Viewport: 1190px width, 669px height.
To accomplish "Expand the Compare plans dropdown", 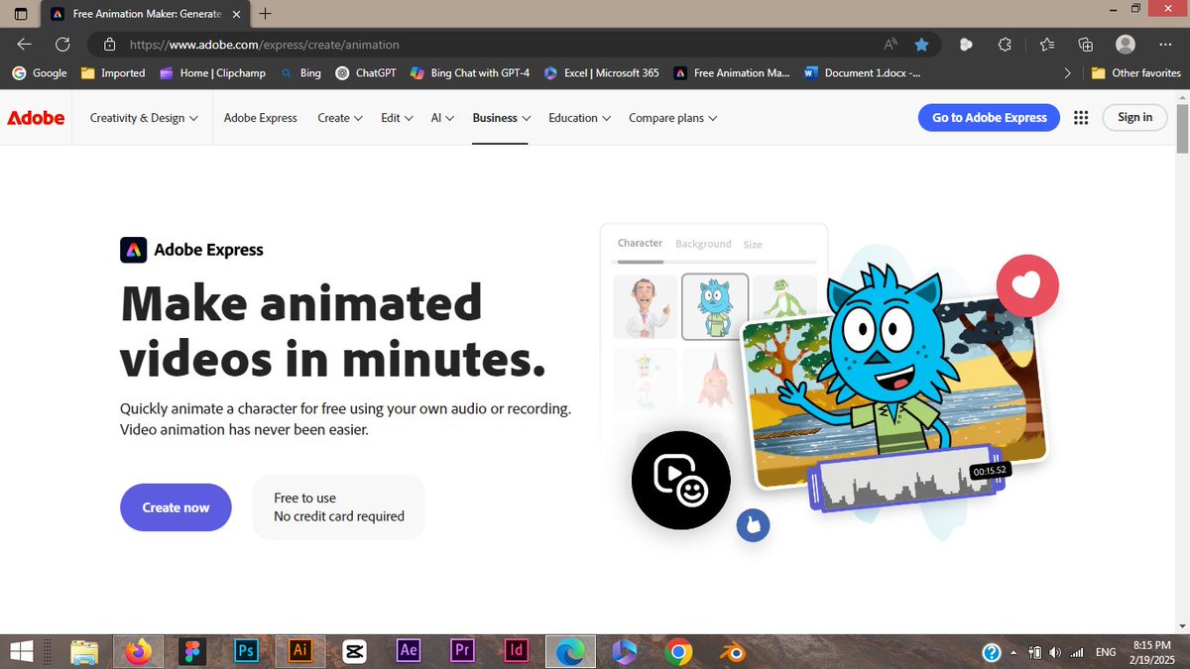I will point(672,117).
